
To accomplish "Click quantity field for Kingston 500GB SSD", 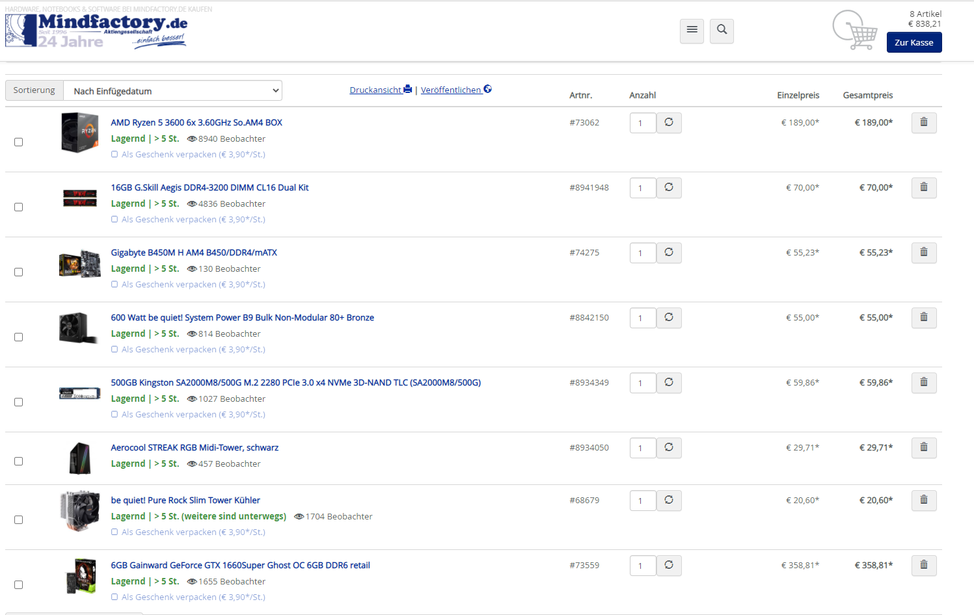I will 643,383.
